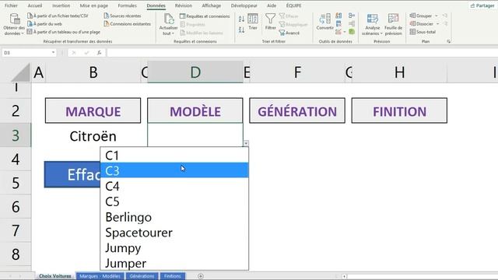This screenshot has width=498, height=280.
Task: Open the Obtenir des données menu
Action: [14, 24]
